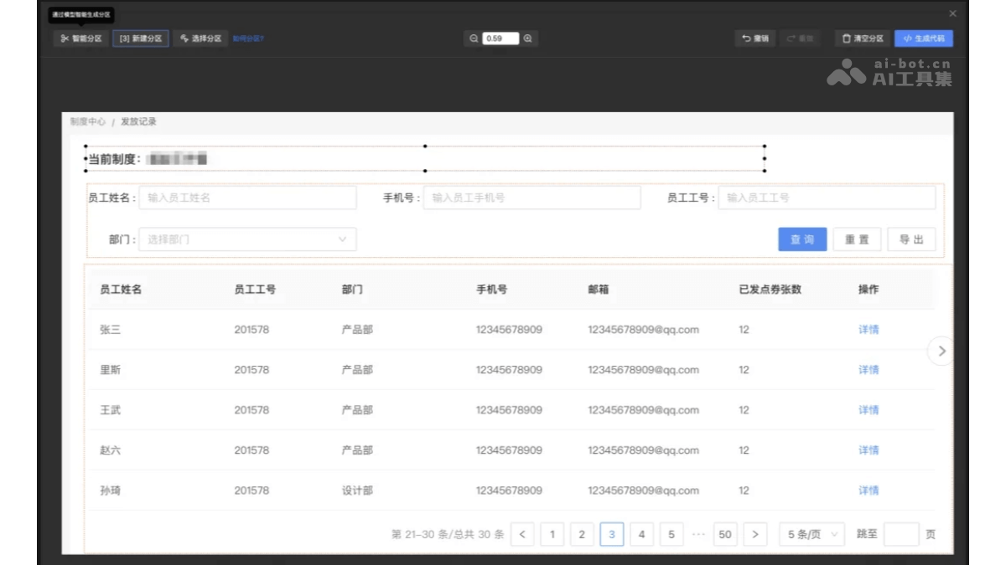
Task: Open the 部门 department dropdown
Action: pyautogui.click(x=247, y=239)
